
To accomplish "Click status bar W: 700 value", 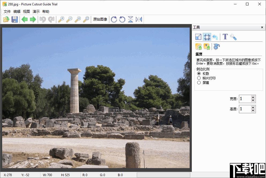I will pyautogui.click(x=47, y=175).
